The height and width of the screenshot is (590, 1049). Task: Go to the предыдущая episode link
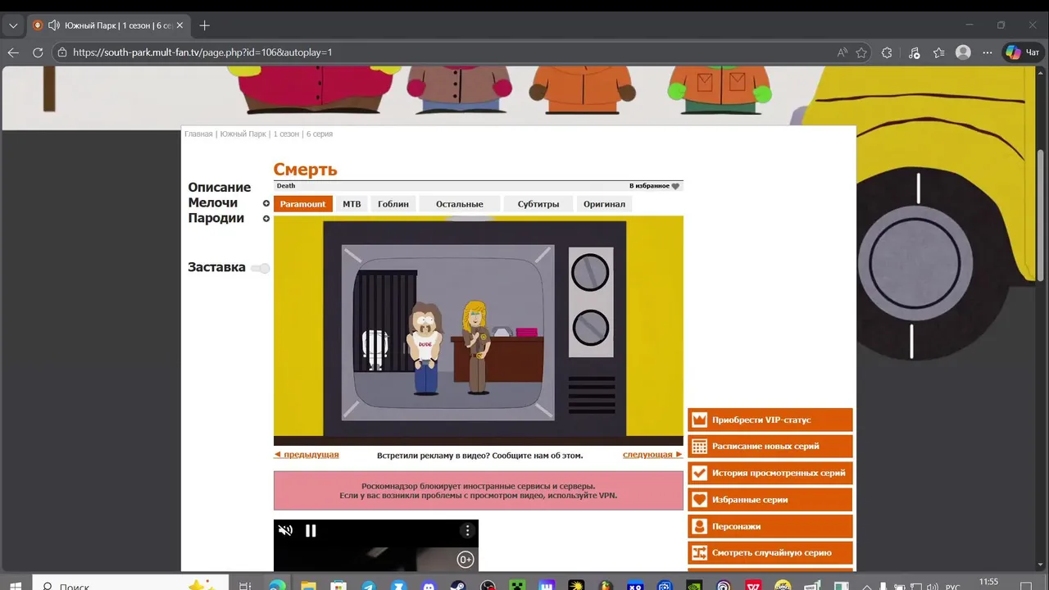point(307,455)
